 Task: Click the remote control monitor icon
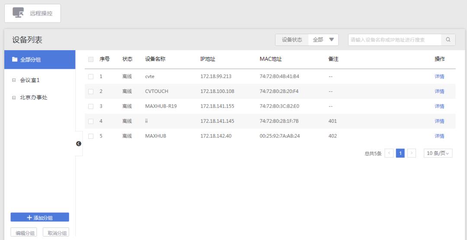[18, 13]
